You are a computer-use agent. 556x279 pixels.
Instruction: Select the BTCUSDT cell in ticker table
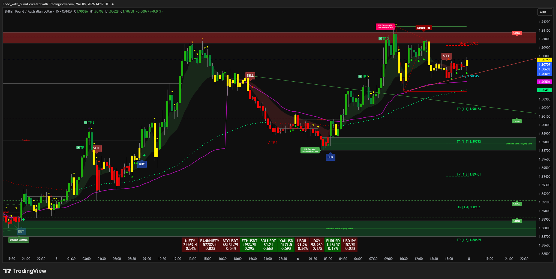click(230, 245)
